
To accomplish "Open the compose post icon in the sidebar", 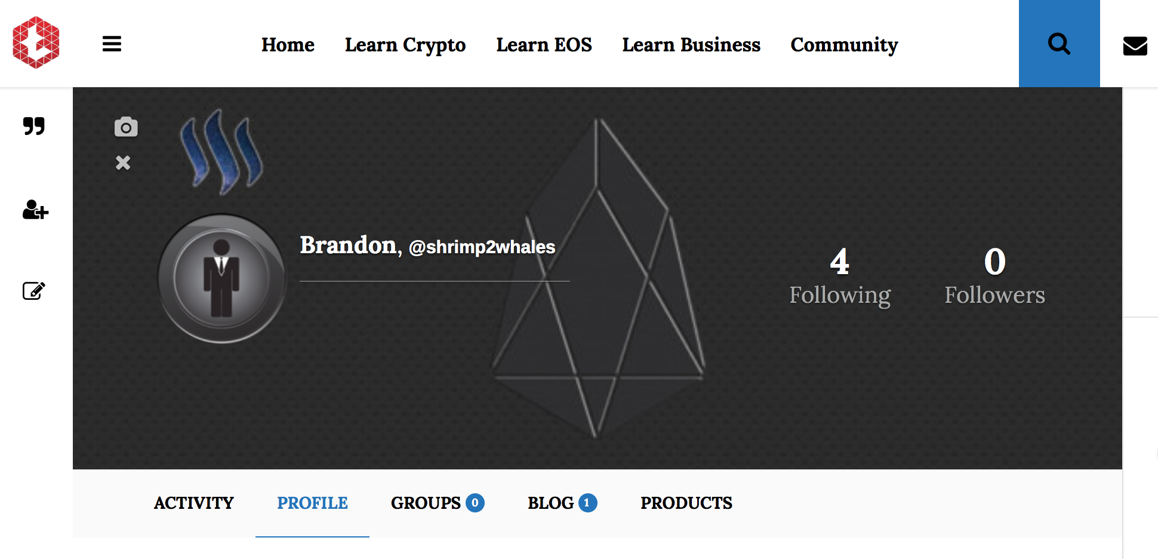I will pos(34,291).
